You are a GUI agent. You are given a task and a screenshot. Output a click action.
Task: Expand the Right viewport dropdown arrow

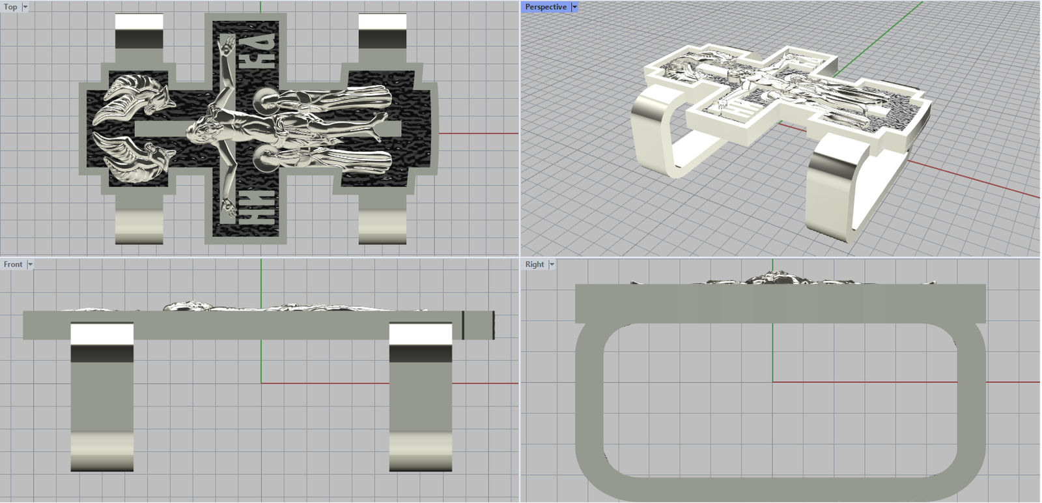tap(552, 265)
